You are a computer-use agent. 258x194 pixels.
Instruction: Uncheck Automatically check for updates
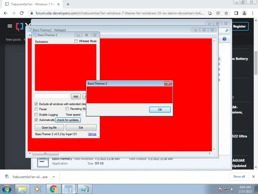tap(36, 120)
